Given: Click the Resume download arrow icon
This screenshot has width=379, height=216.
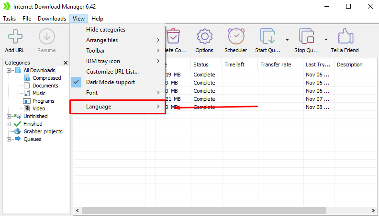Looking at the screenshot, I should pos(46,36).
